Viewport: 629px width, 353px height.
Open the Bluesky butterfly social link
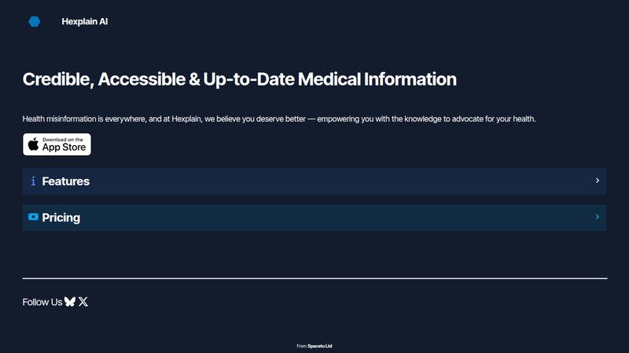pos(70,302)
